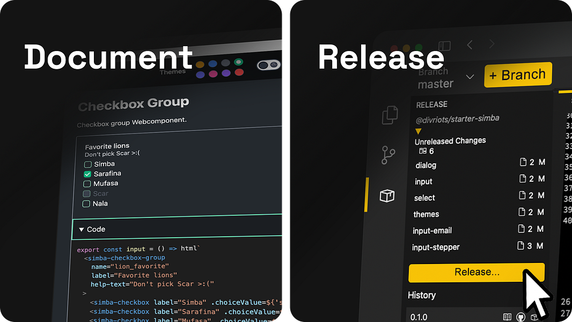The width and height of the screenshot is (572, 322).
Task: Select the red theme swatch
Action: coord(239,72)
